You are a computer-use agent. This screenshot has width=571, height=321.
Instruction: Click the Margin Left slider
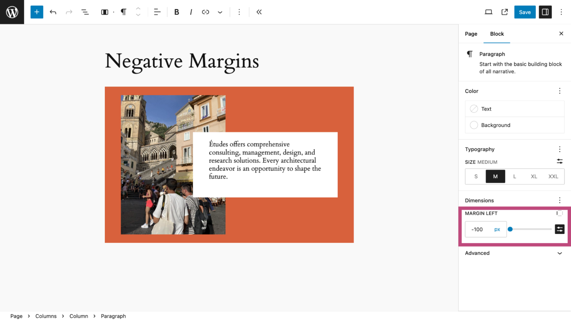[511, 229]
